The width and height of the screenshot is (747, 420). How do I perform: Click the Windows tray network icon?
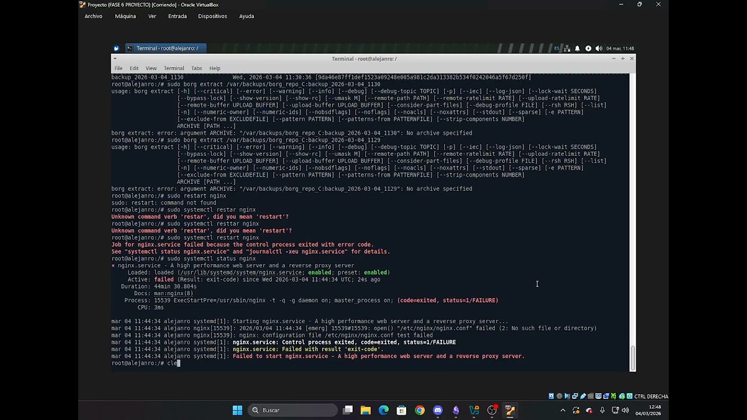tap(615, 410)
